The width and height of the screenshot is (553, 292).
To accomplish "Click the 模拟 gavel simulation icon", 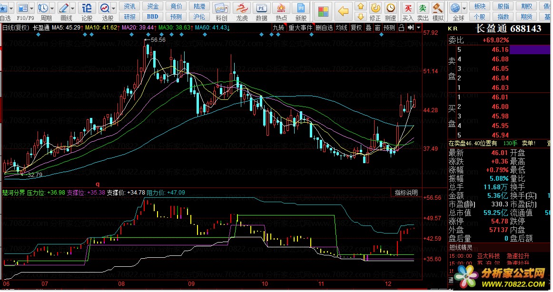I will pos(437,9).
